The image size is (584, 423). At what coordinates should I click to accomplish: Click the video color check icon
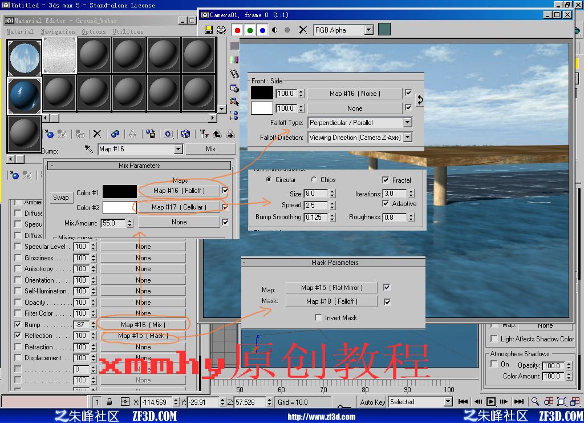[x=234, y=59]
